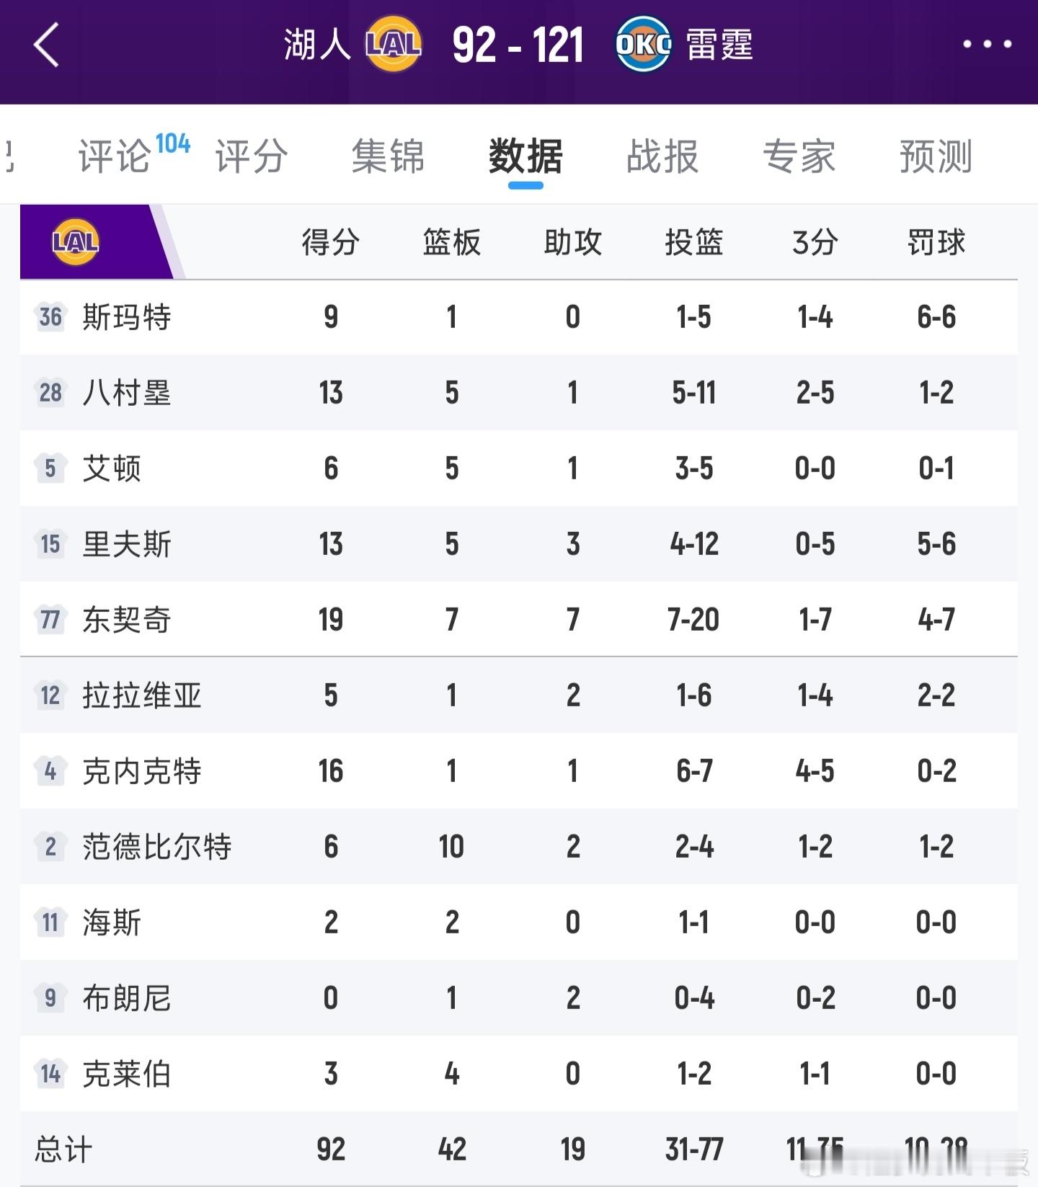Tap the LAL logo above stats table
This screenshot has height=1187, width=1038.
click(x=76, y=242)
